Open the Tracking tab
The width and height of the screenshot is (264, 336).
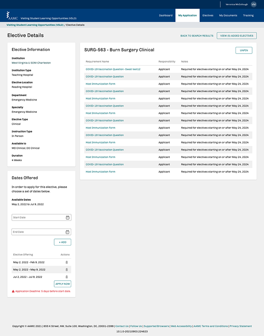pyautogui.click(x=248, y=15)
